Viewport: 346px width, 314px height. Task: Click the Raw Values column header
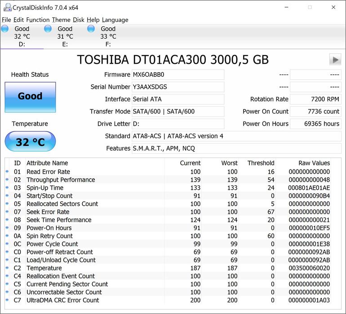click(314, 163)
